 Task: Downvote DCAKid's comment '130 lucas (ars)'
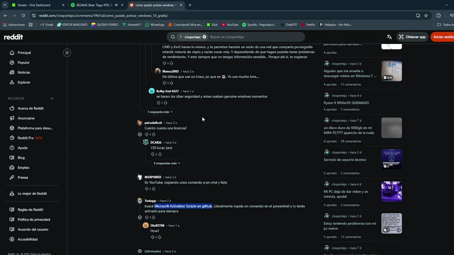[160, 154]
